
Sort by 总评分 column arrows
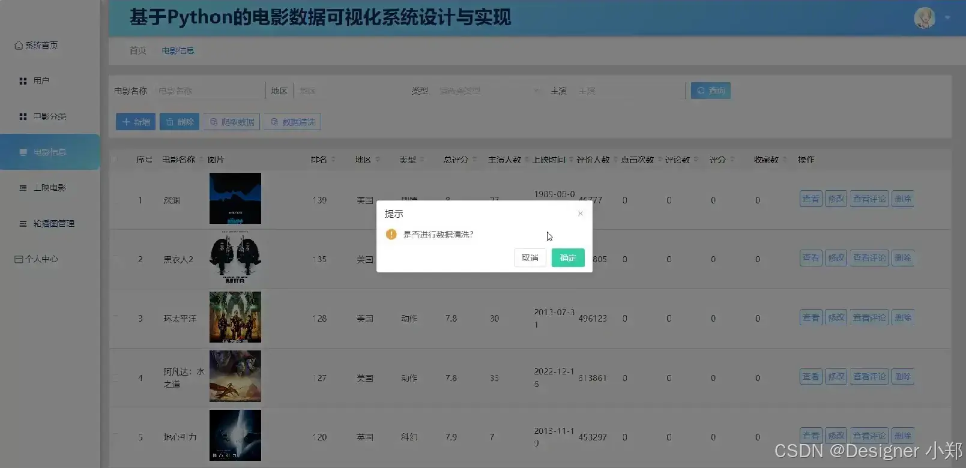[474, 160]
